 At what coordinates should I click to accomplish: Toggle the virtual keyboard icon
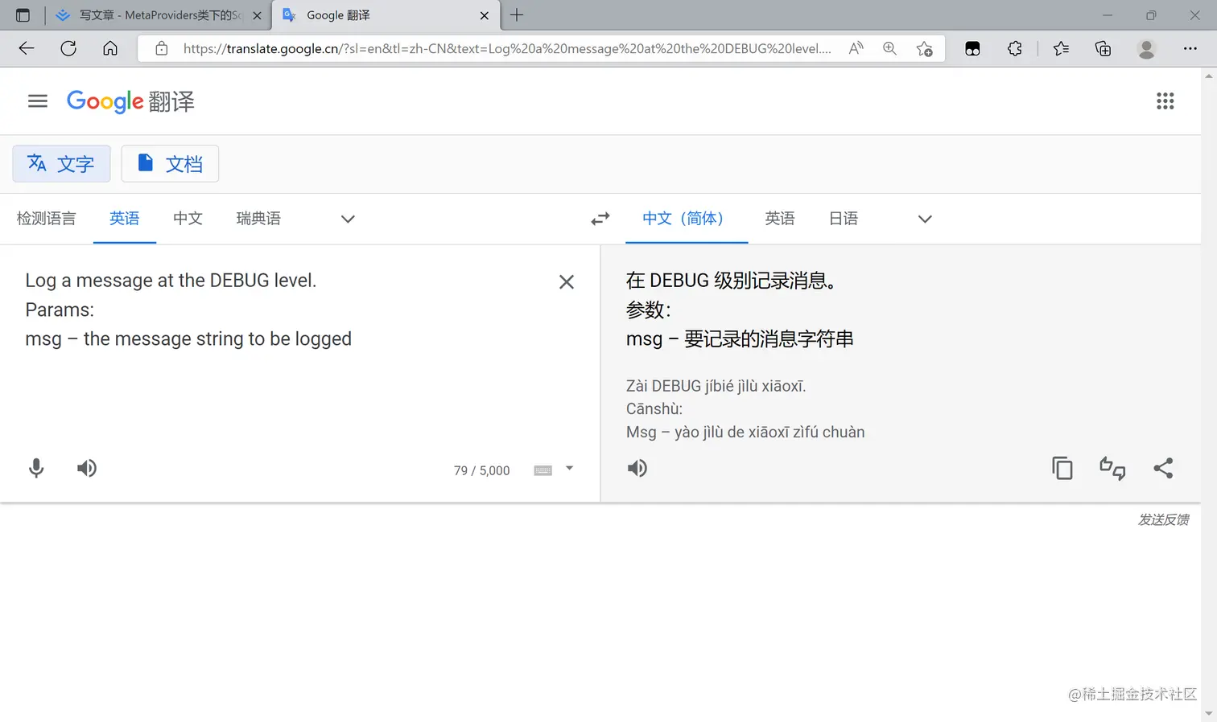click(543, 470)
